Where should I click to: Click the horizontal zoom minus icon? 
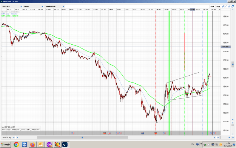(218, 137)
